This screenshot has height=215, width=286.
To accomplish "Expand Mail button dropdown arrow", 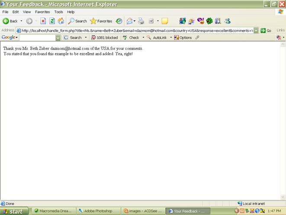I will point(135,21).
